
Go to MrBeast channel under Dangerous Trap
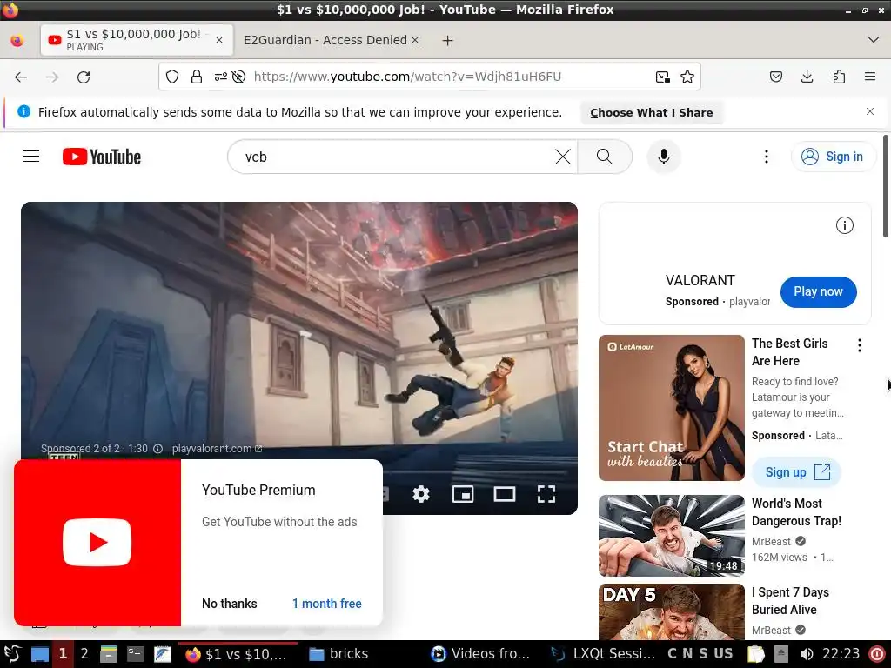point(771,541)
